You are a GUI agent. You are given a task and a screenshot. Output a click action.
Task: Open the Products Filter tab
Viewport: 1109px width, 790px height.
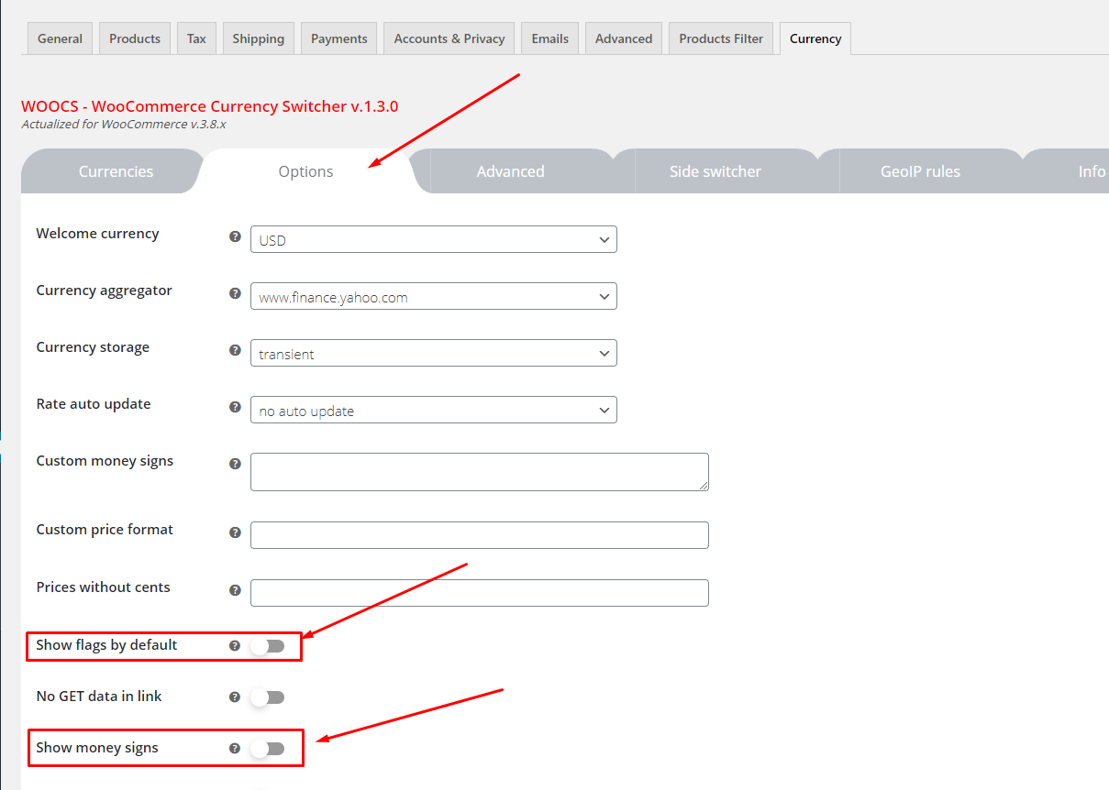tap(721, 38)
